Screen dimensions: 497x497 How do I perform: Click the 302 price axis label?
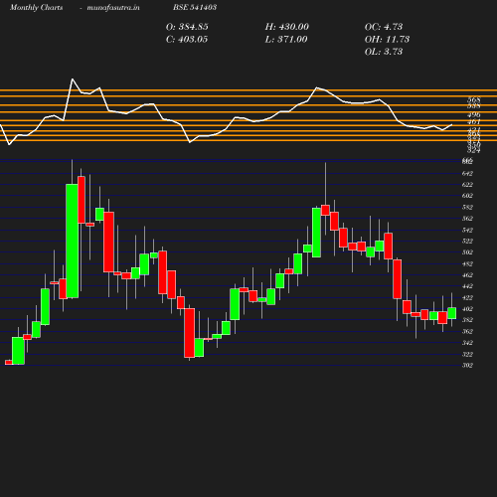tap(467, 365)
